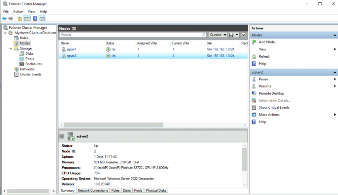Click the Pause action icon
Screen dimensions: 338x195
coord(254,79)
